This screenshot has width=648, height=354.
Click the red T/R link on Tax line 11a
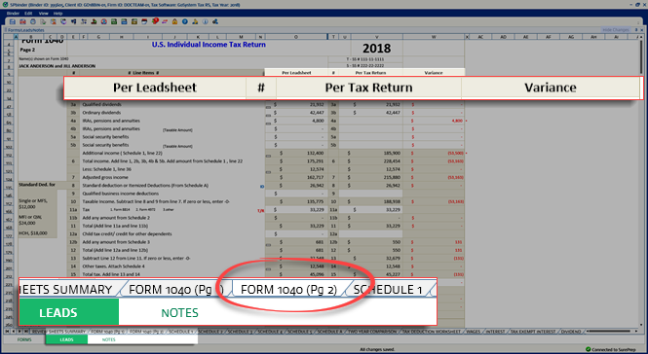pos(260,210)
